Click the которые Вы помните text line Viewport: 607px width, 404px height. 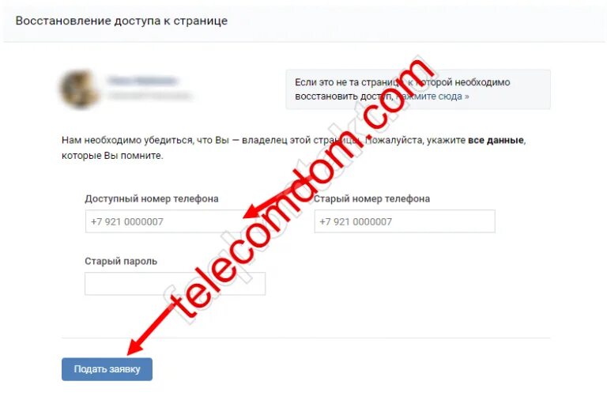[112, 156]
